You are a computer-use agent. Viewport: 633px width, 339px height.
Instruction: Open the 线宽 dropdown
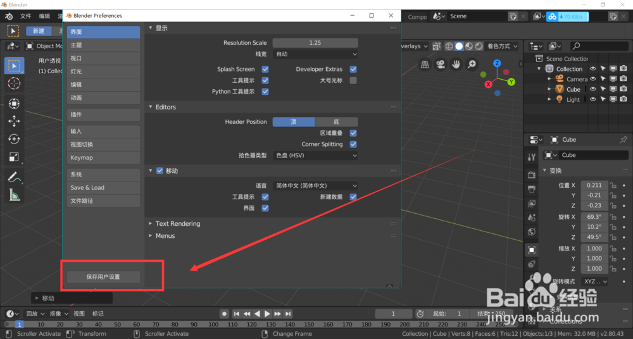(315, 54)
